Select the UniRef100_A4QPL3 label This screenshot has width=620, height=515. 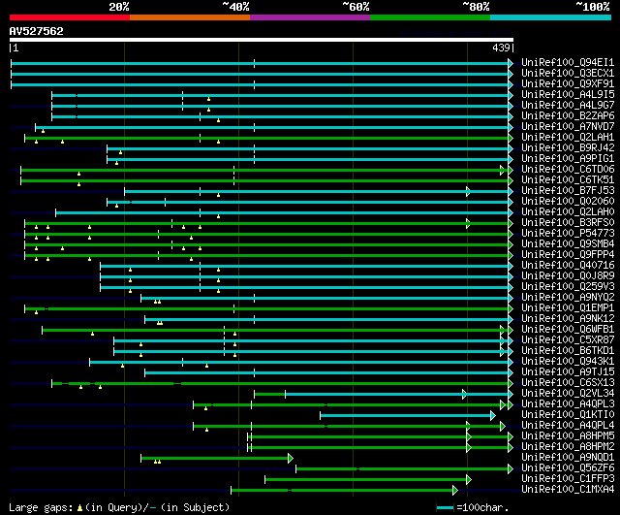pyautogui.click(x=568, y=404)
